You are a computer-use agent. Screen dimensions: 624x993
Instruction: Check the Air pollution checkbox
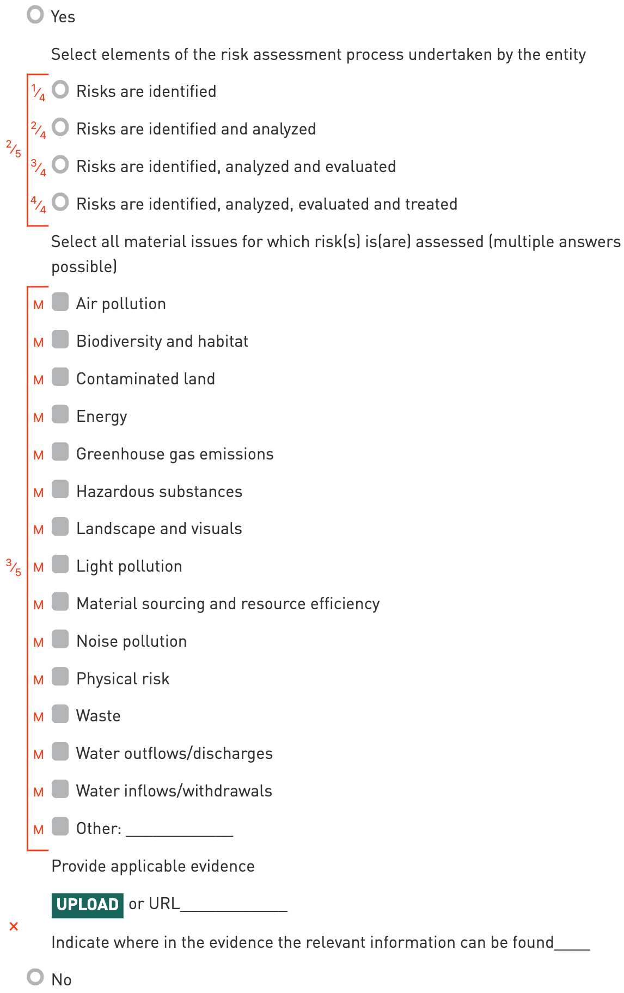(x=60, y=302)
